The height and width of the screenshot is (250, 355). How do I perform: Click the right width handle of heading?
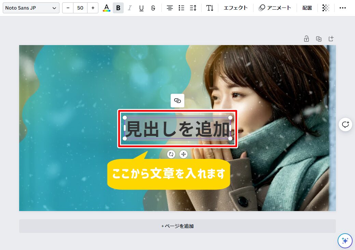click(230, 128)
